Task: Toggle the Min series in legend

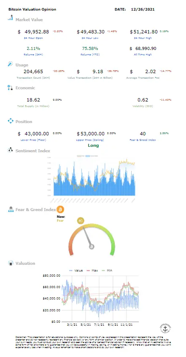Action: (x=107, y=270)
